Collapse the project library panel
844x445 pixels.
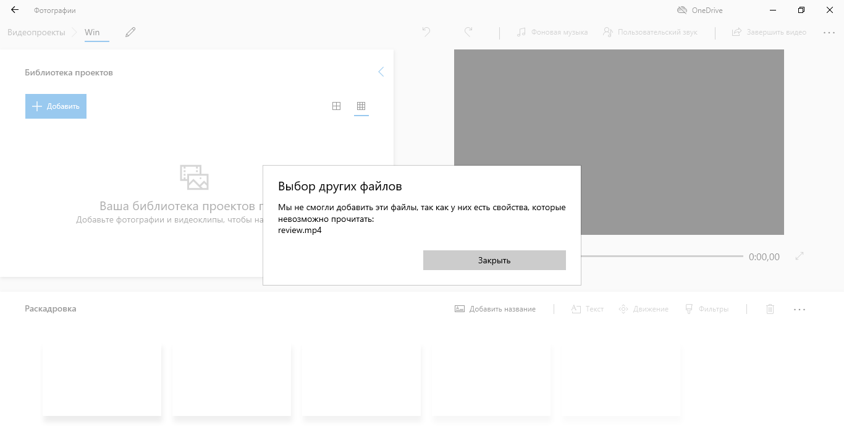point(381,72)
